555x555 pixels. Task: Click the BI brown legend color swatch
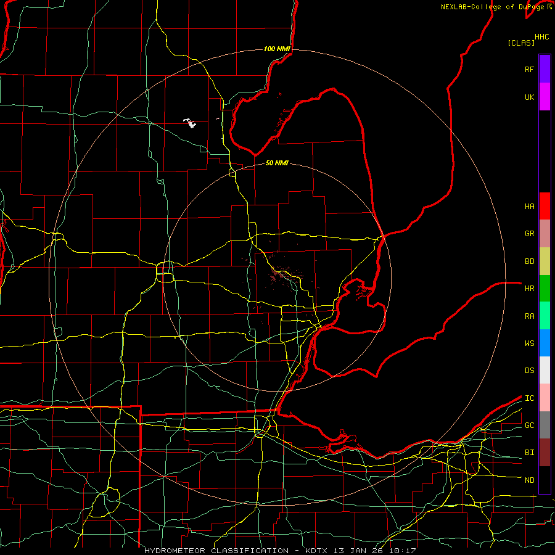545,453
